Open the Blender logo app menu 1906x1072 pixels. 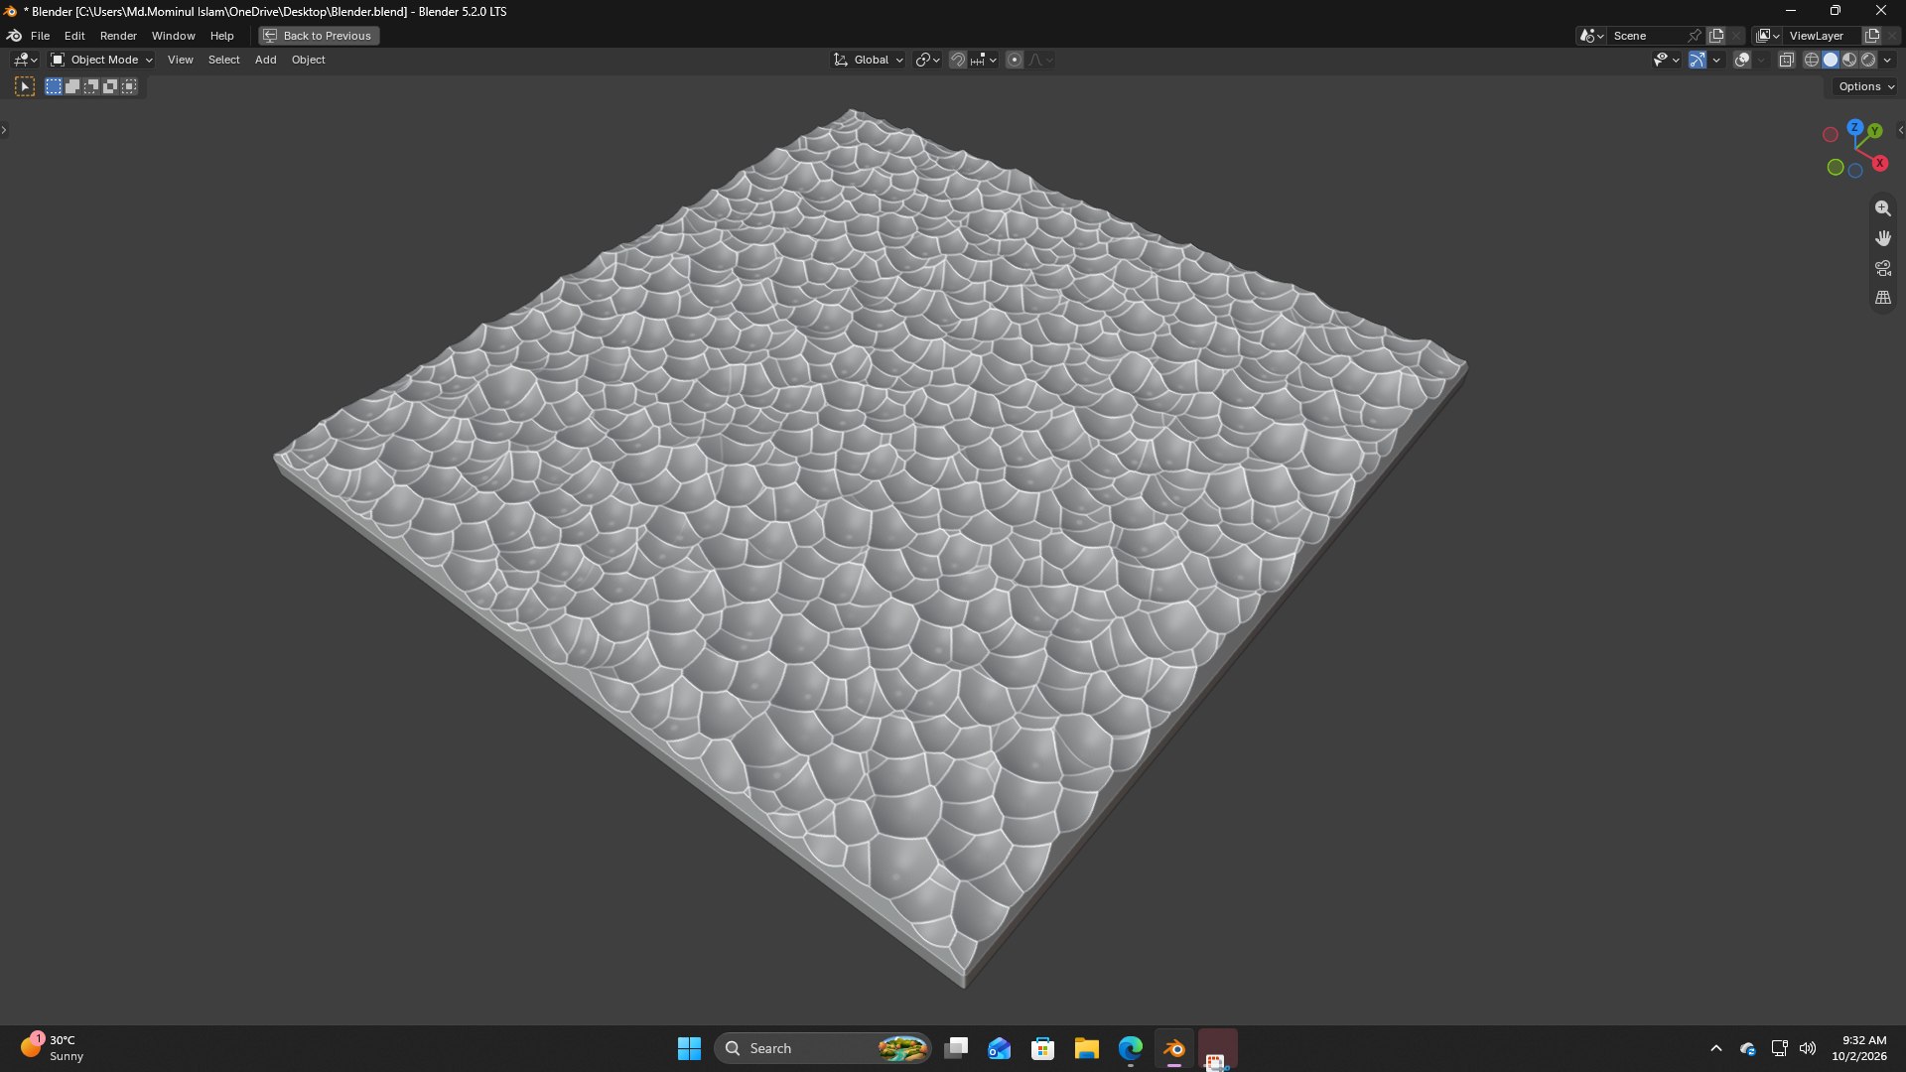[14, 36]
